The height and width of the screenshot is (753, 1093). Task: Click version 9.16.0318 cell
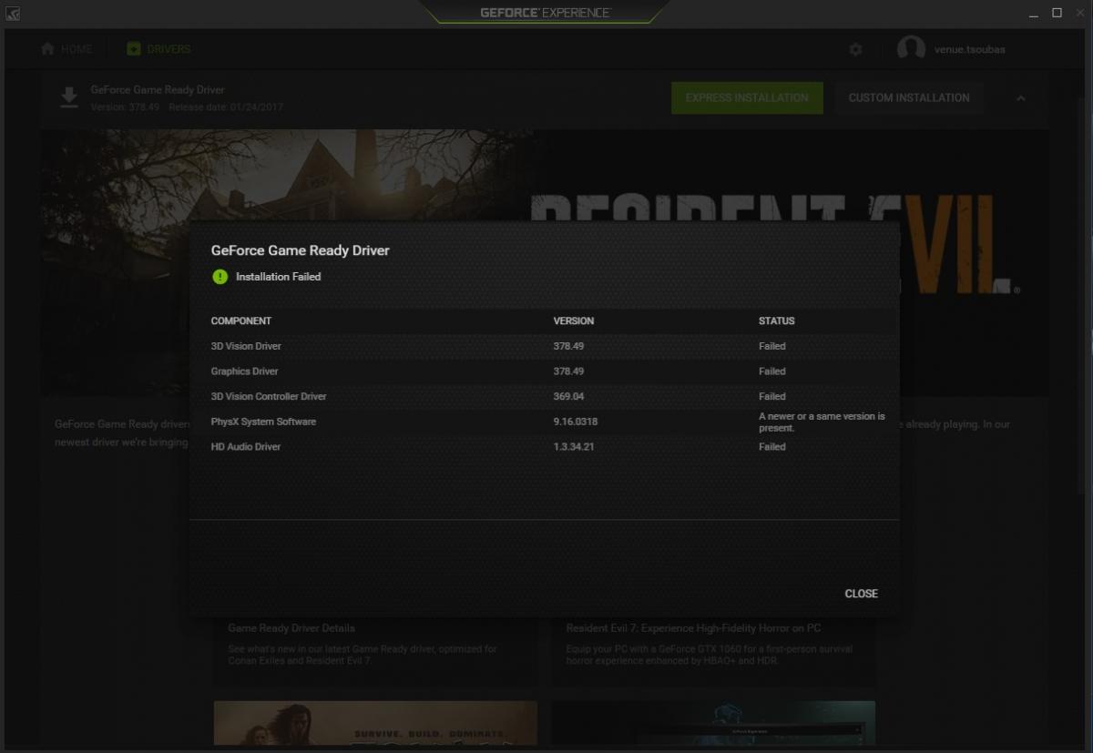click(x=576, y=422)
